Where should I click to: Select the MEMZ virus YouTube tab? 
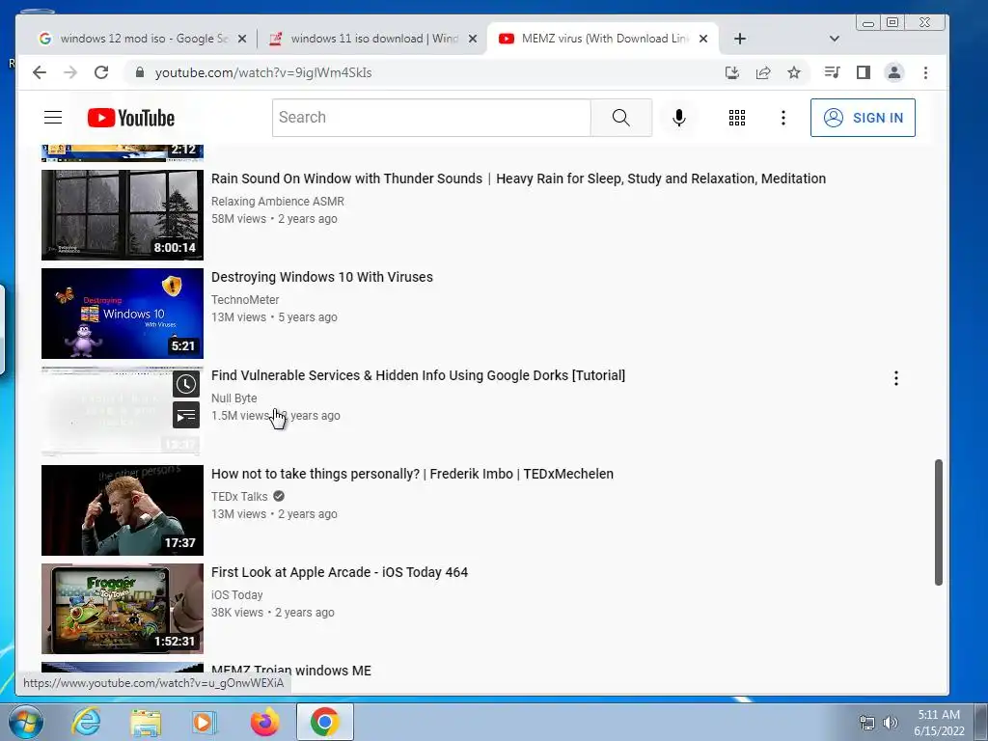pos(602,39)
